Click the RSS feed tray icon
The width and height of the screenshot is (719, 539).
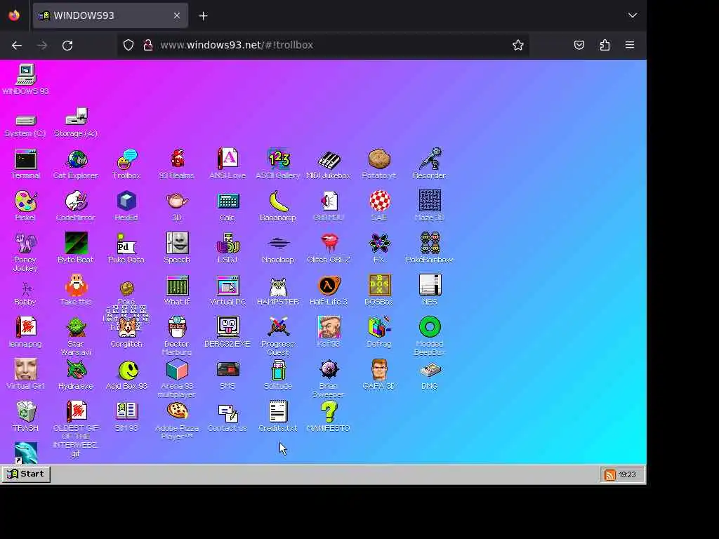pyautogui.click(x=609, y=475)
